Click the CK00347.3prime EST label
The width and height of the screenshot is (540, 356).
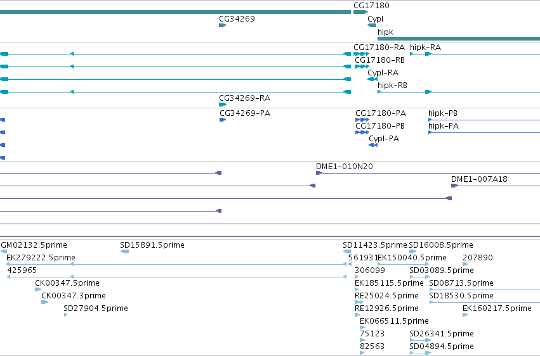(74, 296)
